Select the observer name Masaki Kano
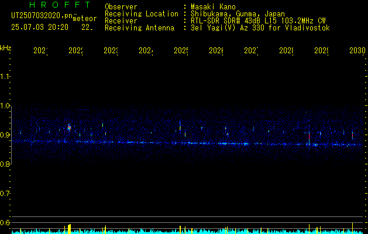Image resolution: width=368 pixels, height=234 pixels. coord(213,7)
